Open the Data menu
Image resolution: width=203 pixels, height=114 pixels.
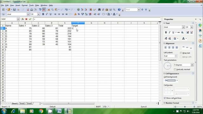[x=37, y=5]
